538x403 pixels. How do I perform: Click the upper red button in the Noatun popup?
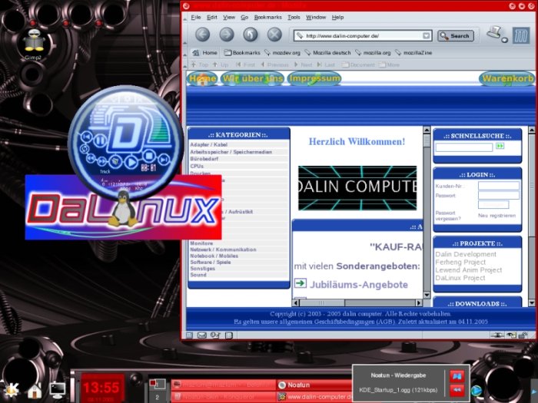click(457, 376)
